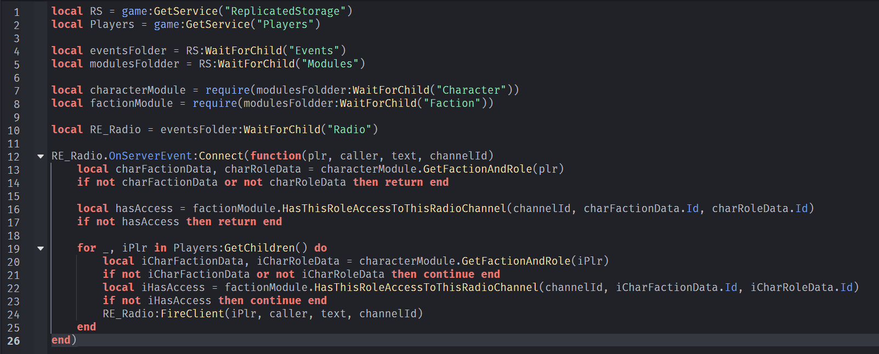Screen dimensions: 879x354
Task: Collapse the function block at line 12
Action: (40, 156)
